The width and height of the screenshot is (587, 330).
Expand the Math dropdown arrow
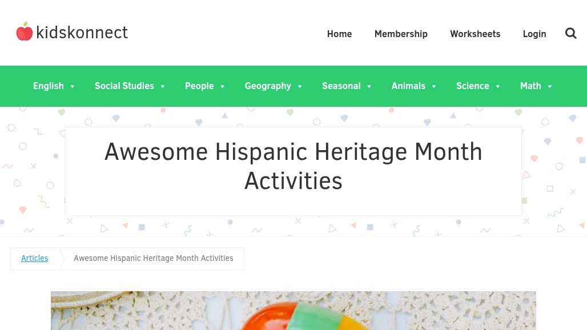click(549, 86)
